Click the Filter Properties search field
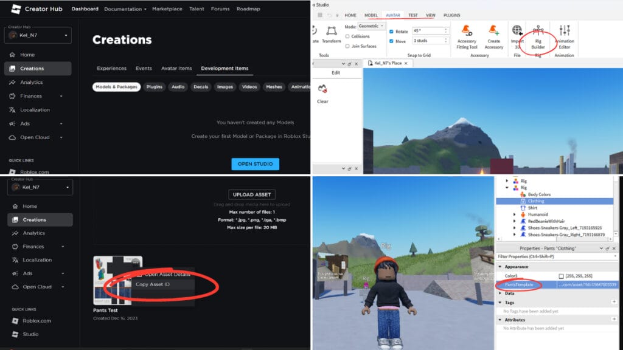Screen dimensions: 623x350 tap(528, 255)
